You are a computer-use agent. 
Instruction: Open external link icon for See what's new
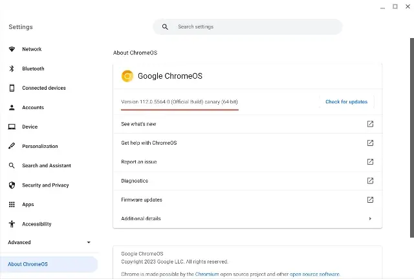coord(370,124)
